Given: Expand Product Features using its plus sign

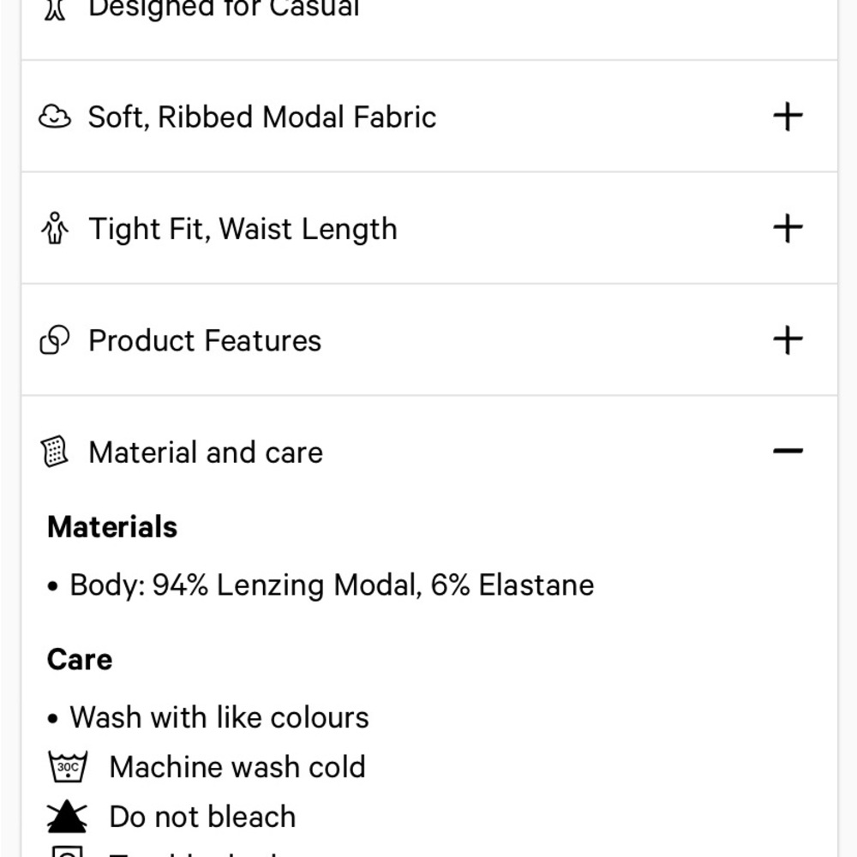Looking at the screenshot, I should pyautogui.click(x=788, y=340).
